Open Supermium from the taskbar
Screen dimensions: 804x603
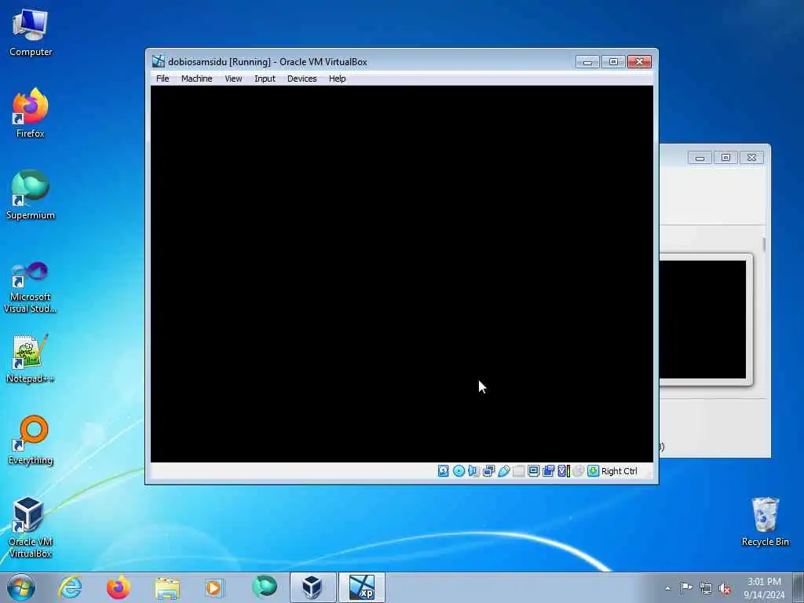[264, 587]
